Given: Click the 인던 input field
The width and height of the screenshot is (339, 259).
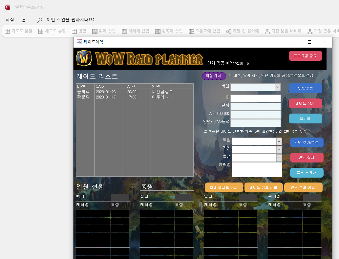Looking at the screenshot, I should (256, 123).
